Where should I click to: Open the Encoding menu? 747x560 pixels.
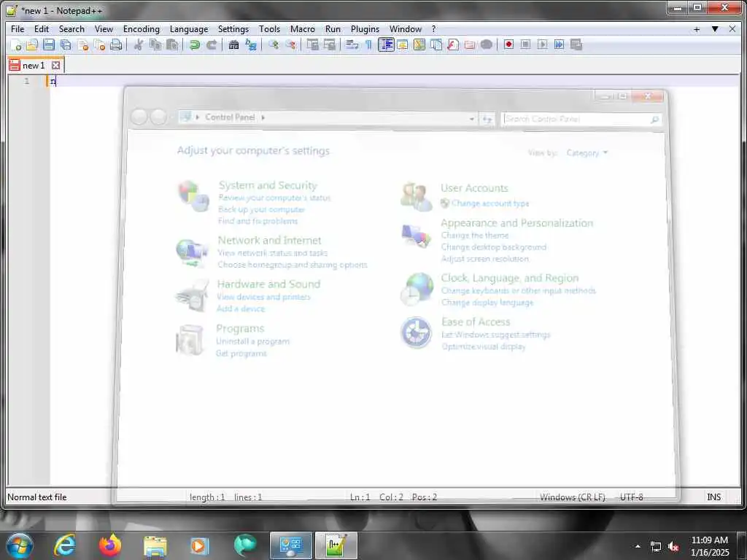(142, 29)
